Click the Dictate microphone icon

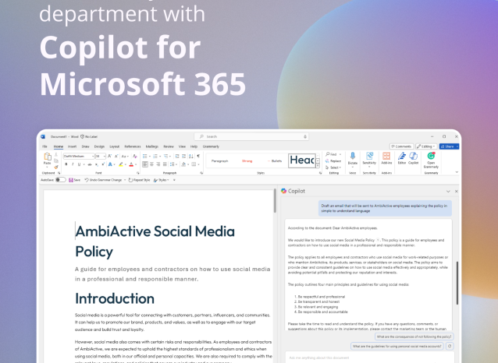[353, 157]
